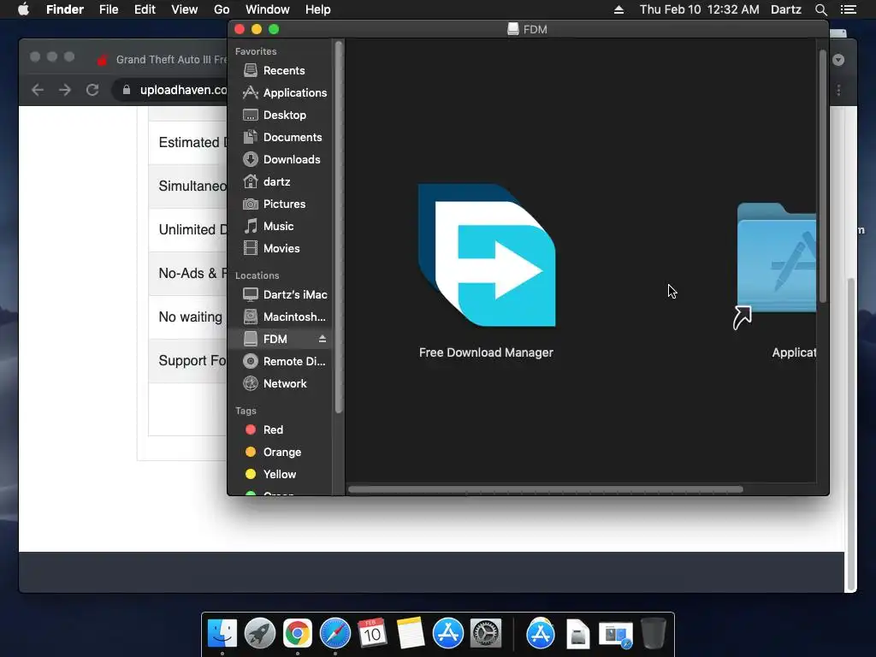
Task: Filter by Red tag
Action: [x=264, y=429]
